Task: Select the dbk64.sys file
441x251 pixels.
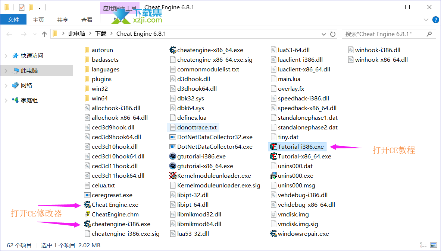Action: tap(187, 108)
